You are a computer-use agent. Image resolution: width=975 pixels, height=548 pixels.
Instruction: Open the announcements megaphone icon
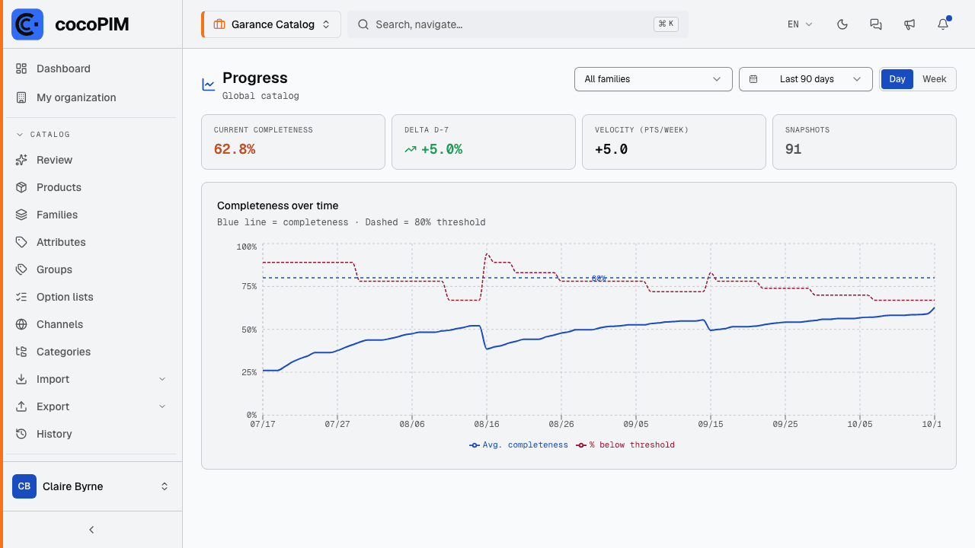pos(909,24)
